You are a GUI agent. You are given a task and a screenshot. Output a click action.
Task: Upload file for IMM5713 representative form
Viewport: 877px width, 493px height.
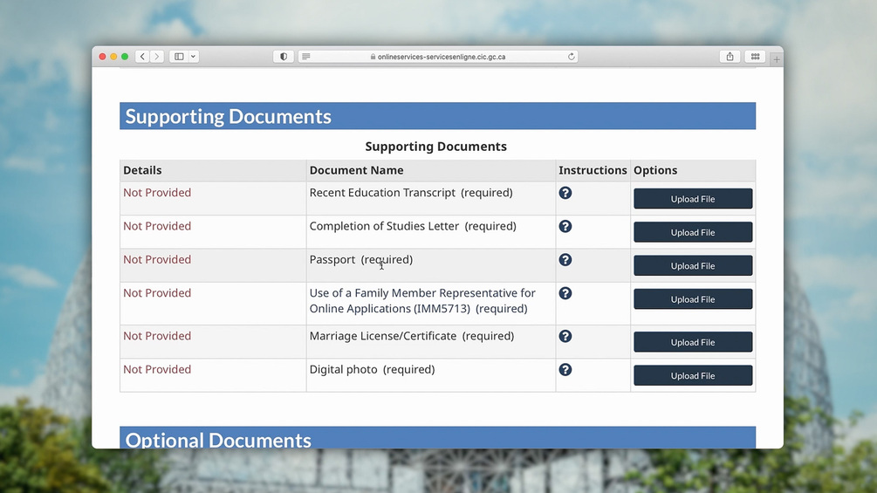[693, 299]
